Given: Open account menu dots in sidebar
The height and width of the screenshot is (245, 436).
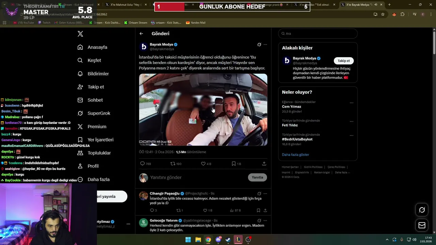Looking at the screenshot, I should pos(128,224).
